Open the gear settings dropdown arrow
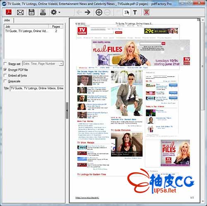This screenshot has height=206, width=207. click(59, 12)
